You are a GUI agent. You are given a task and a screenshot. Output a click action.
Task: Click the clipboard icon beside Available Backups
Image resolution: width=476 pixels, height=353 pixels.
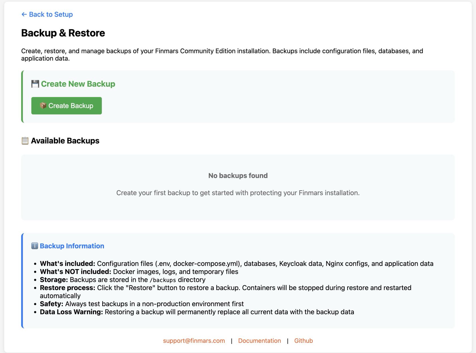click(25, 141)
